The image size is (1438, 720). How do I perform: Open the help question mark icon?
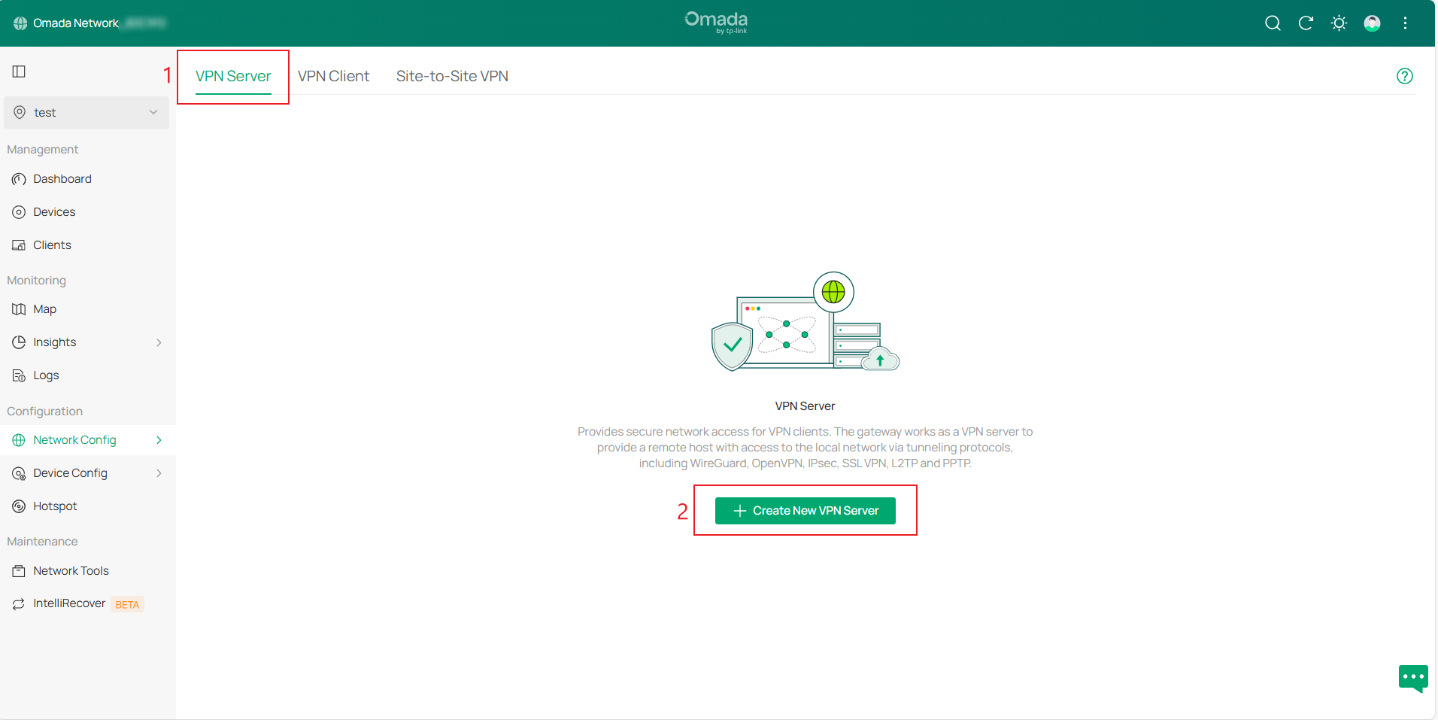point(1405,75)
